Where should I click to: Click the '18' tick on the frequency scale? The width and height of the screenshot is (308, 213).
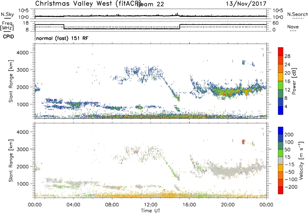coord(26,23)
